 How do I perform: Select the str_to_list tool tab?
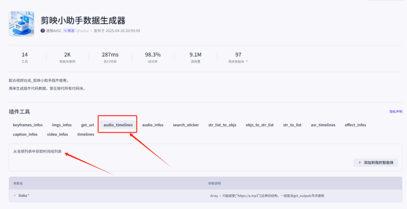(x=292, y=125)
